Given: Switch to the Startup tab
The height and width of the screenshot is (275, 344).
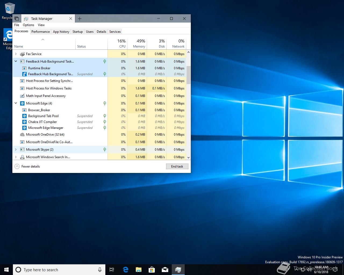Looking at the screenshot, I should point(78,32).
